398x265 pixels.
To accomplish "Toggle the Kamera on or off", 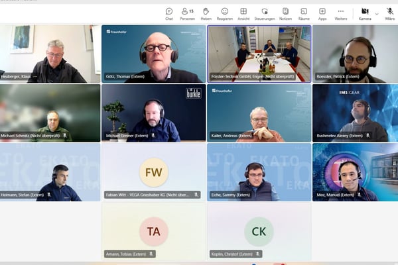I will (364, 13).
